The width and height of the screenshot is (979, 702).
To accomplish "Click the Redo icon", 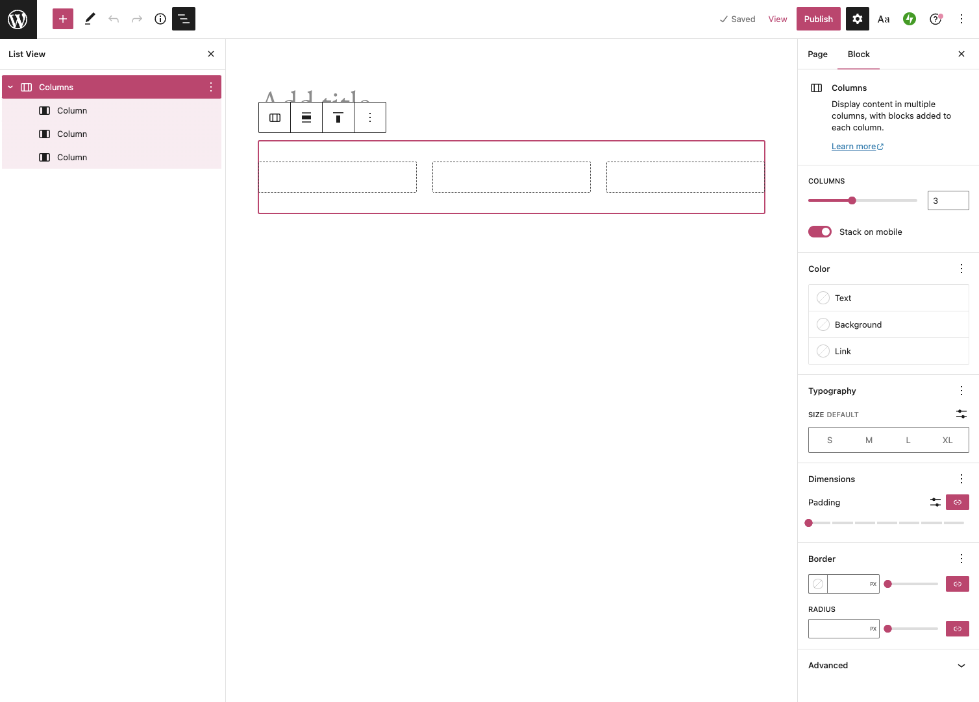I will [137, 19].
